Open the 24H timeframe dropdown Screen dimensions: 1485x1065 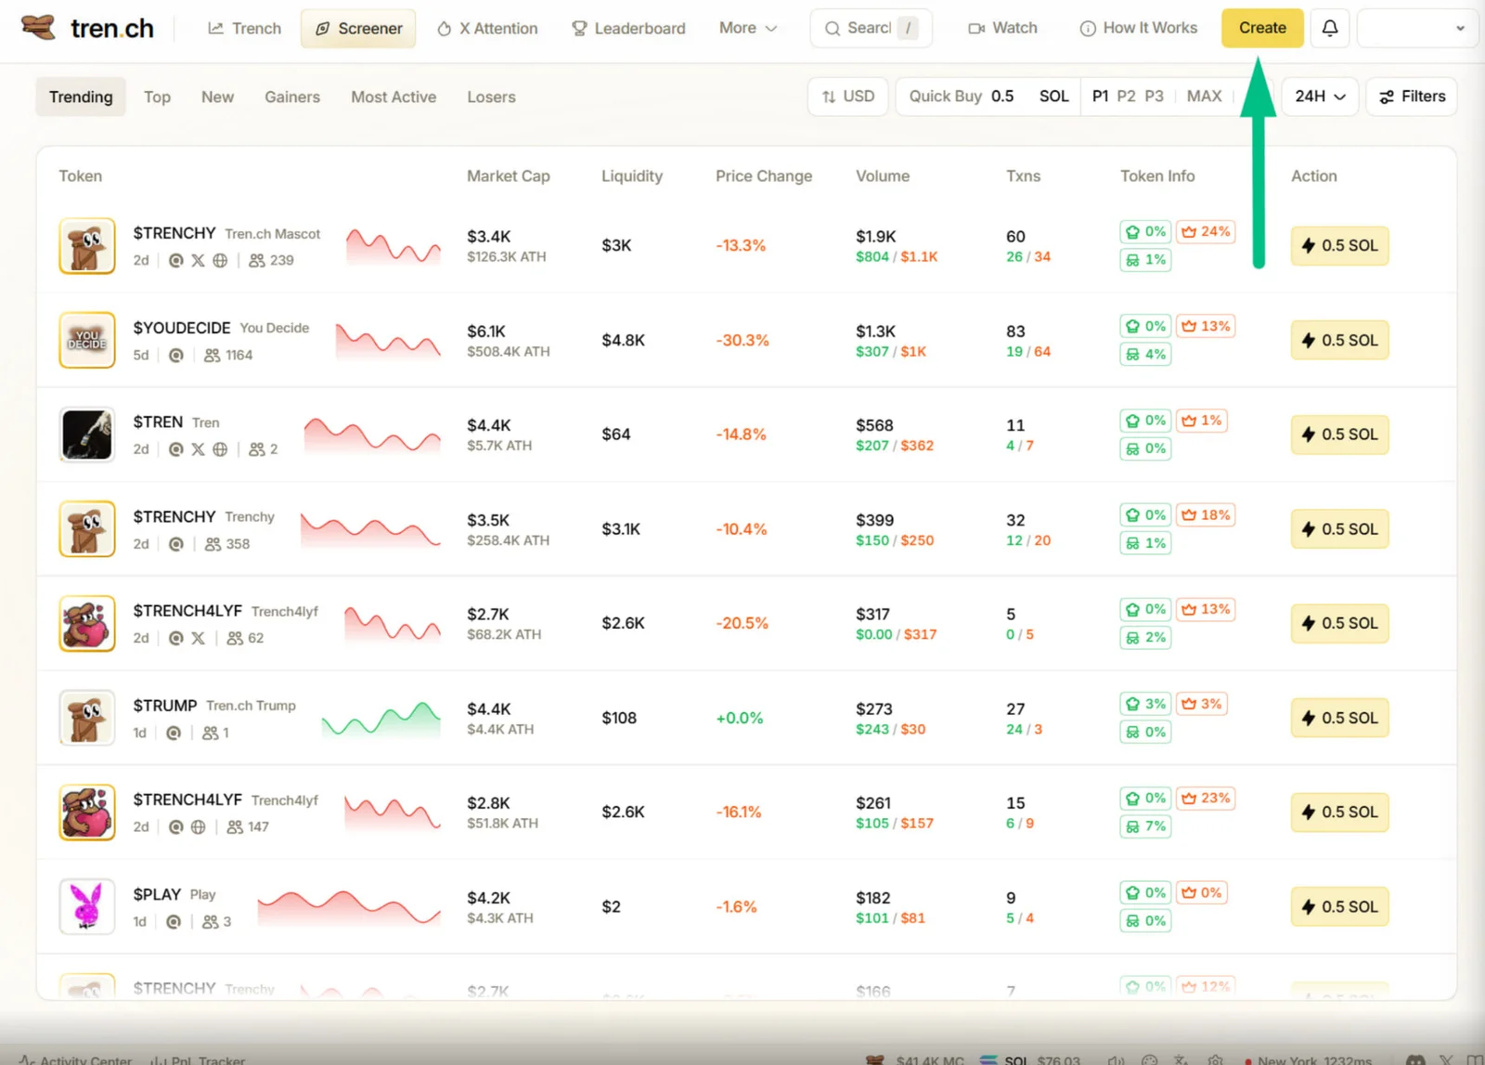(1320, 97)
